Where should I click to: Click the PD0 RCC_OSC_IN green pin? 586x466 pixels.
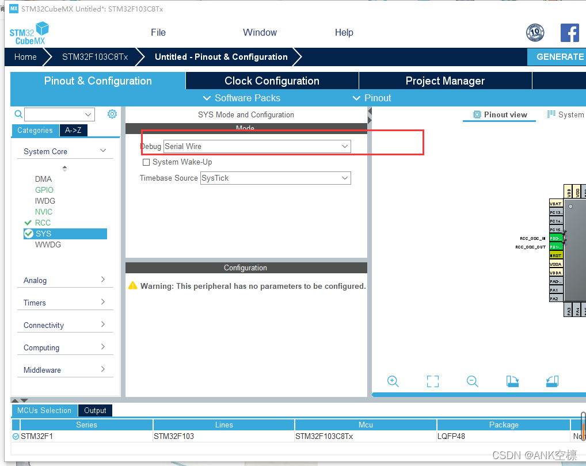pyautogui.click(x=555, y=238)
